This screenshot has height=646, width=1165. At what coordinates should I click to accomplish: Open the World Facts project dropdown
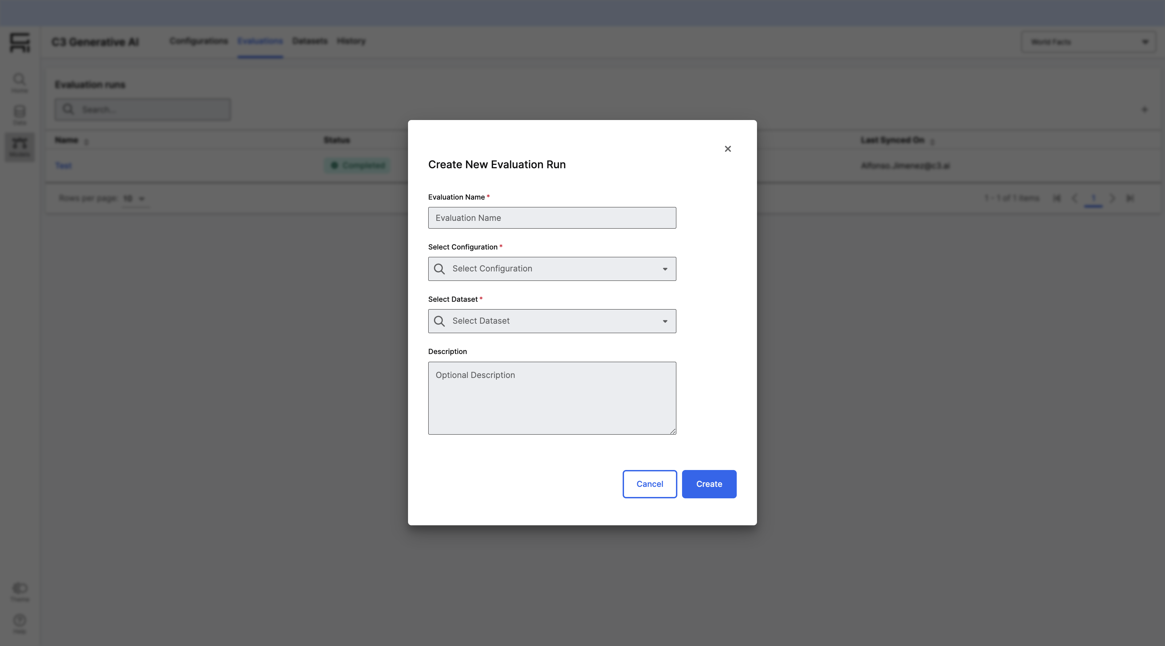1088,42
